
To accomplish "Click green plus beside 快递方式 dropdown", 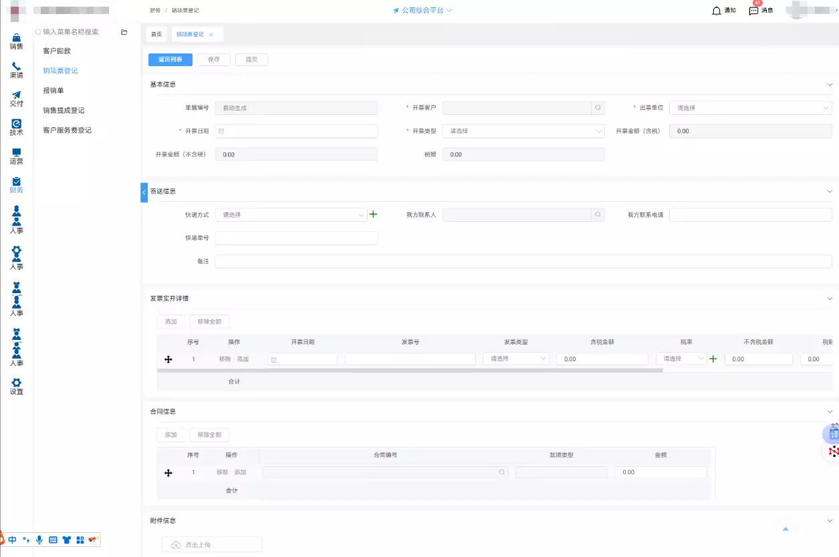I will click(373, 214).
